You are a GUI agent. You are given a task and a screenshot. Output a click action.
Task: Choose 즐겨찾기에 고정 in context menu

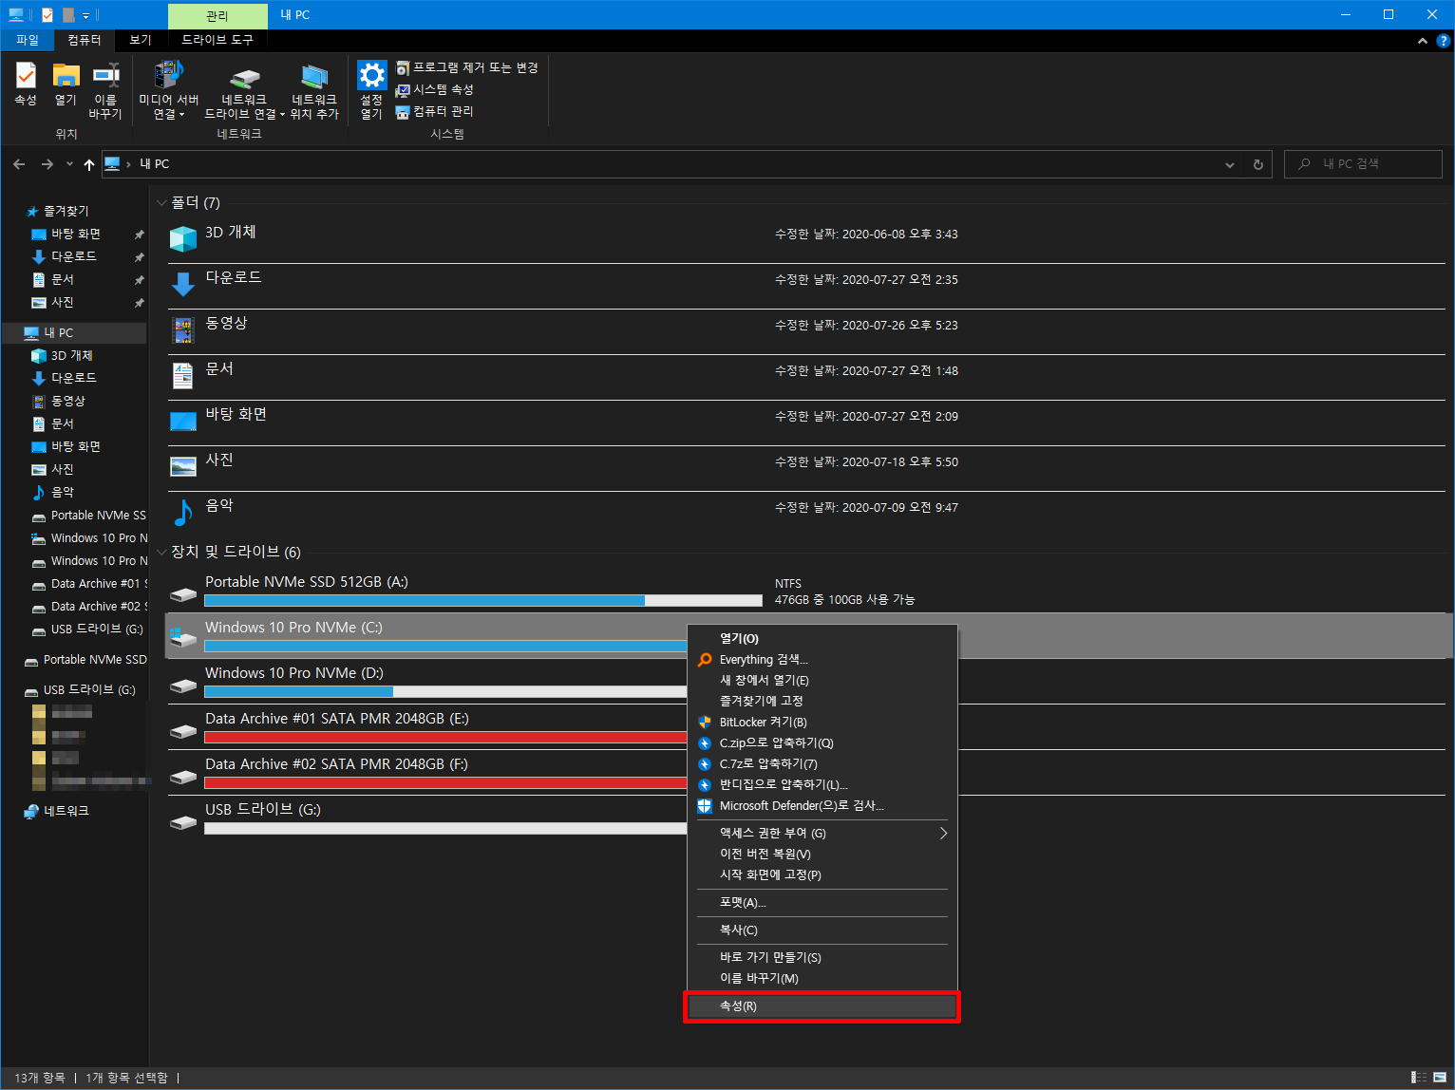pyautogui.click(x=822, y=701)
